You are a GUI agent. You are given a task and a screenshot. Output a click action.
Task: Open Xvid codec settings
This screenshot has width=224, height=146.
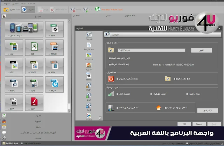point(89,107)
